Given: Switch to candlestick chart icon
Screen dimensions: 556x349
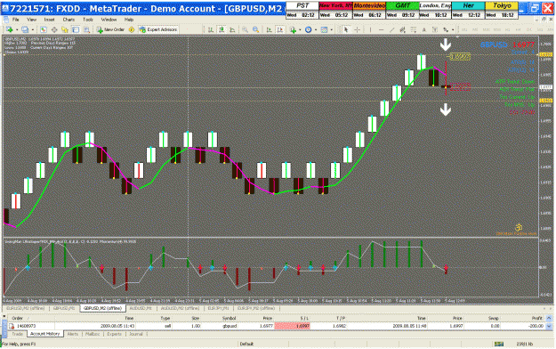Looking at the screenshot, I should pyautogui.click(x=222, y=29).
